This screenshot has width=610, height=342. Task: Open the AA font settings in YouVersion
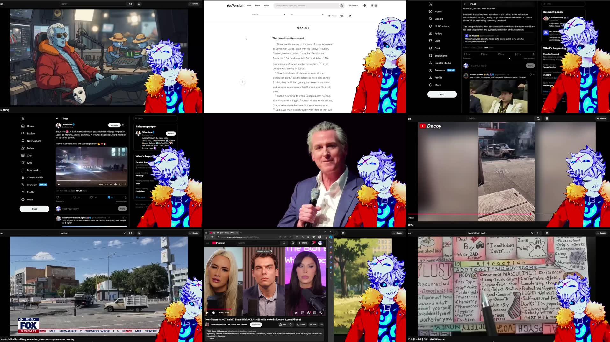coord(350,16)
